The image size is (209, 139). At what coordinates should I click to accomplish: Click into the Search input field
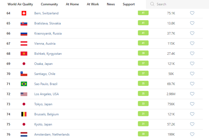click(x=179, y=4)
